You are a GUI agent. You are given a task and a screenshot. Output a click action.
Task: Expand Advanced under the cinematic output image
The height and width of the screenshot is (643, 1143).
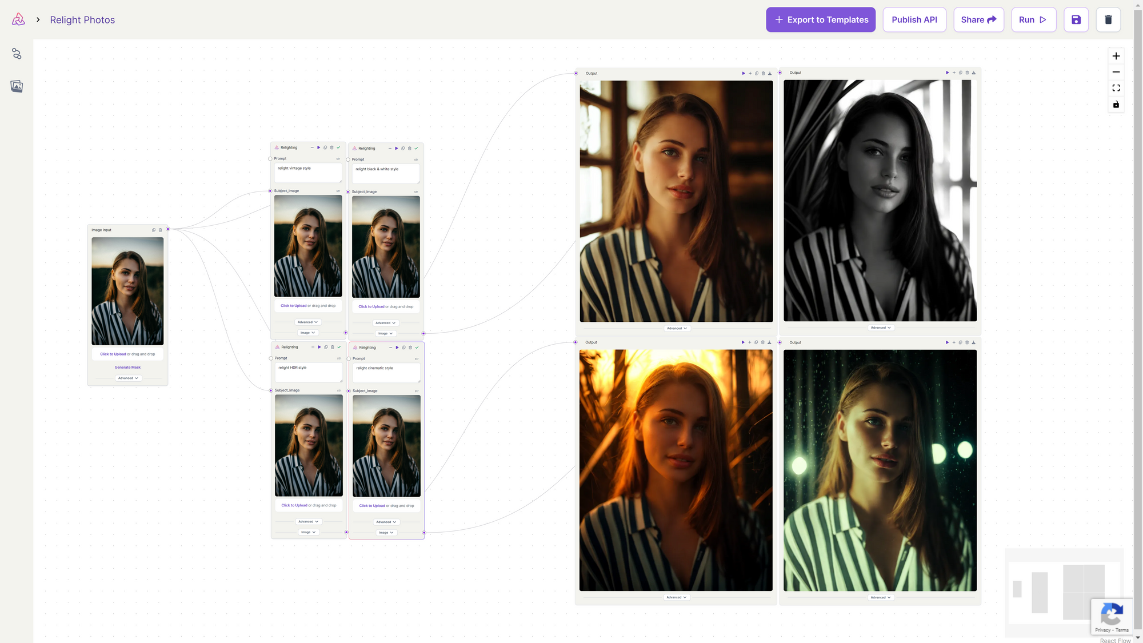[880, 597]
